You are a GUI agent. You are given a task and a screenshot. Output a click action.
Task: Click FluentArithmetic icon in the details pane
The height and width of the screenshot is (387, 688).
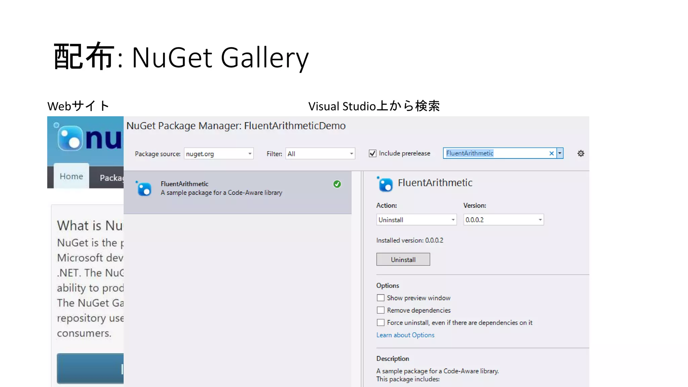[x=385, y=184]
